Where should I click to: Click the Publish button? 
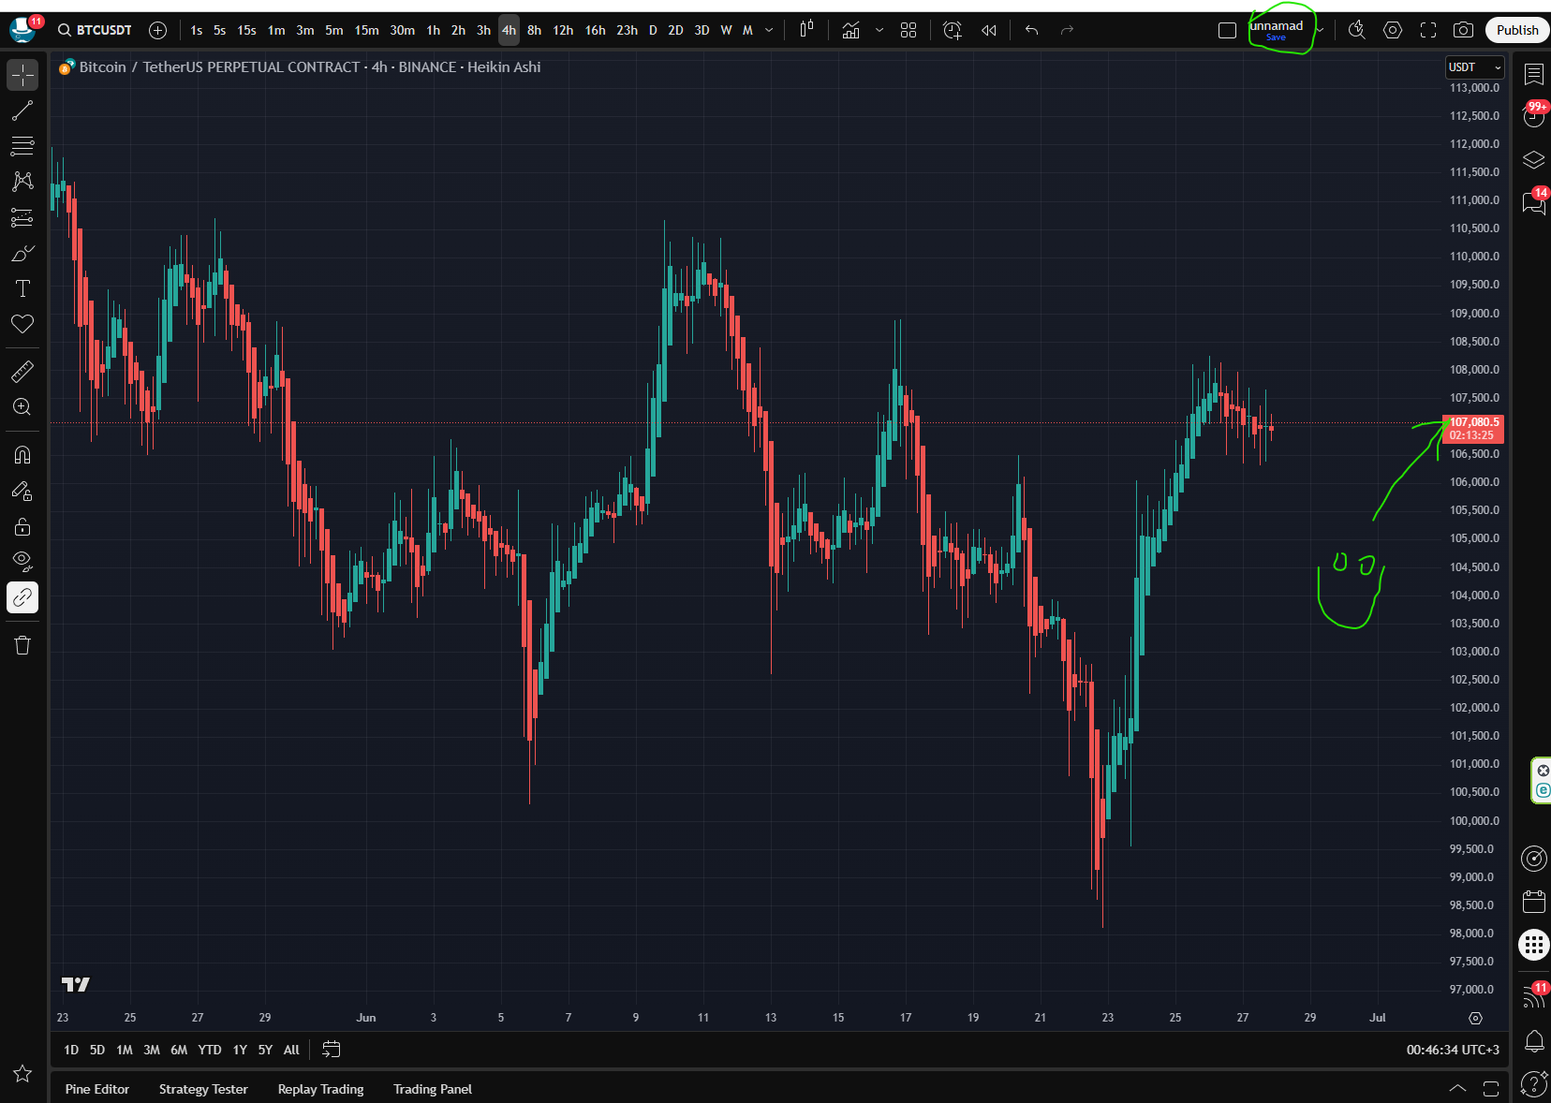[1516, 30]
